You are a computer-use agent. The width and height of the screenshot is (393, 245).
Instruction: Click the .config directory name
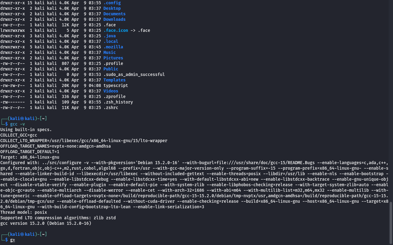[x=112, y=3]
